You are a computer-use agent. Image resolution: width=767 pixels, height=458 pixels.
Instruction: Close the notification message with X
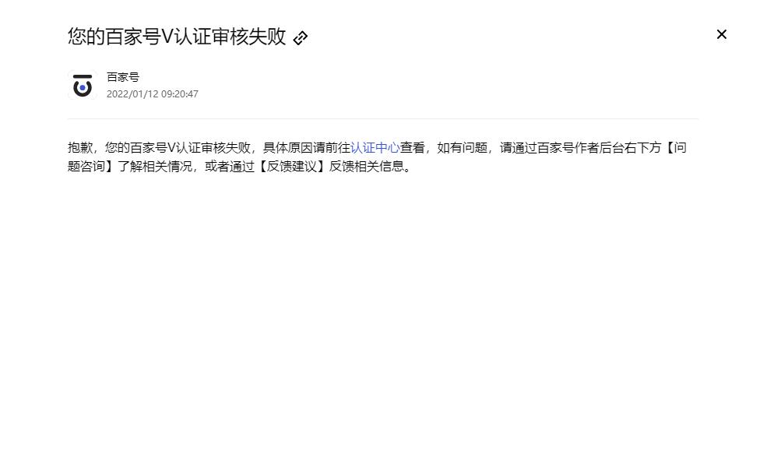tap(722, 34)
